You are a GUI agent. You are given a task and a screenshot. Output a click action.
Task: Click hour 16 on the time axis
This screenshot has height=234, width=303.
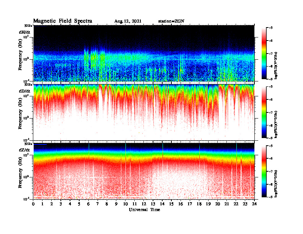(181, 204)
